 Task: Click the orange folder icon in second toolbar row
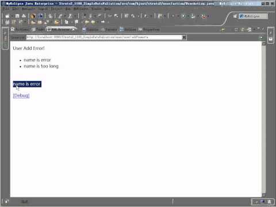coord(57,22)
